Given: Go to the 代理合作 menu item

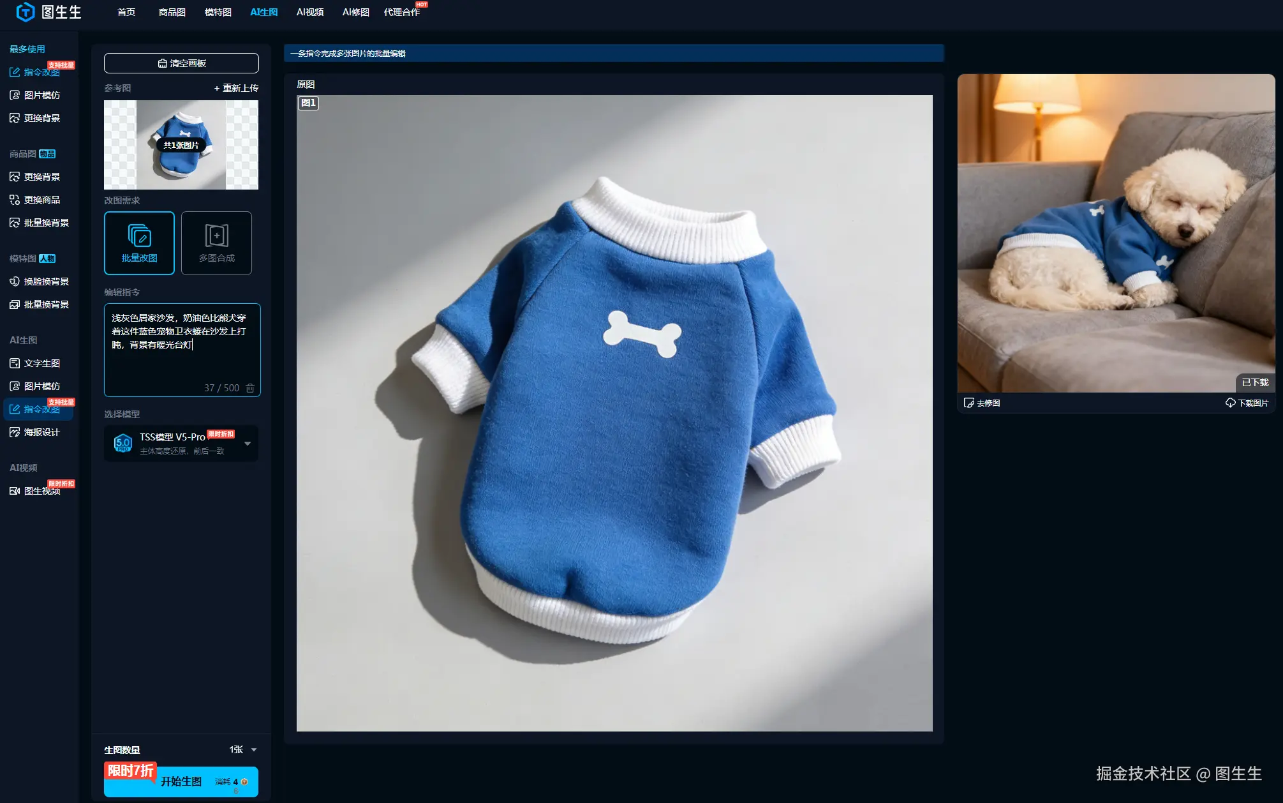Looking at the screenshot, I should 401,12.
